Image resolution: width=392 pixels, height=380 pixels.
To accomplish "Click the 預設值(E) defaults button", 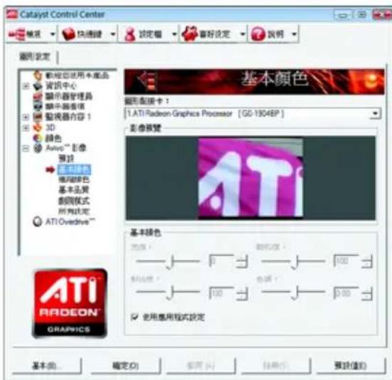I will point(351,366).
